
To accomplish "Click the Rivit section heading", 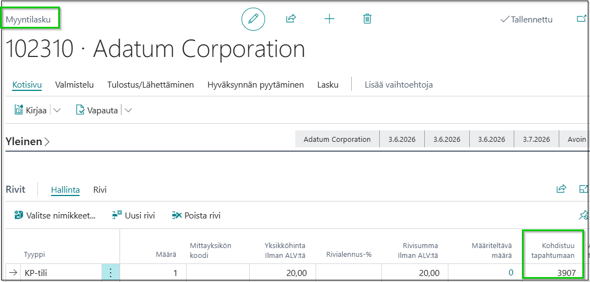I will coord(15,189).
